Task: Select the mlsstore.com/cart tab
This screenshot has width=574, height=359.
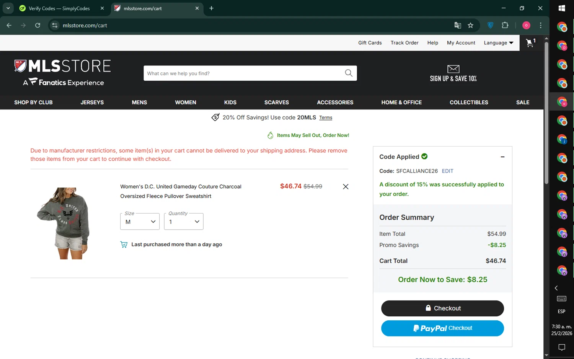Action: pyautogui.click(x=157, y=8)
